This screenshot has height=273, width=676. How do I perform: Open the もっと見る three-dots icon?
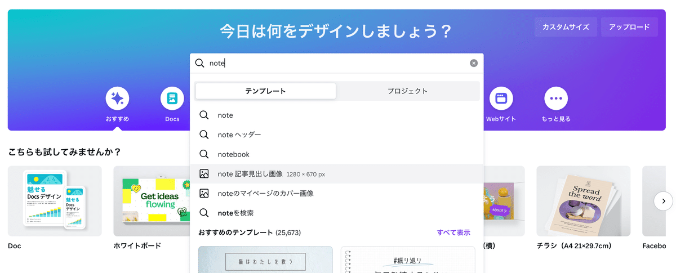pyautogui.click(x=556, y=99)
